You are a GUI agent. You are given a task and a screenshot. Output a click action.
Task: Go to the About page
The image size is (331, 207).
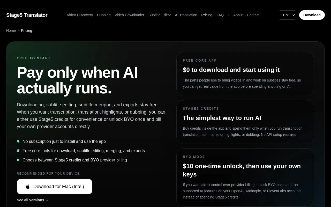pos(238,15)
